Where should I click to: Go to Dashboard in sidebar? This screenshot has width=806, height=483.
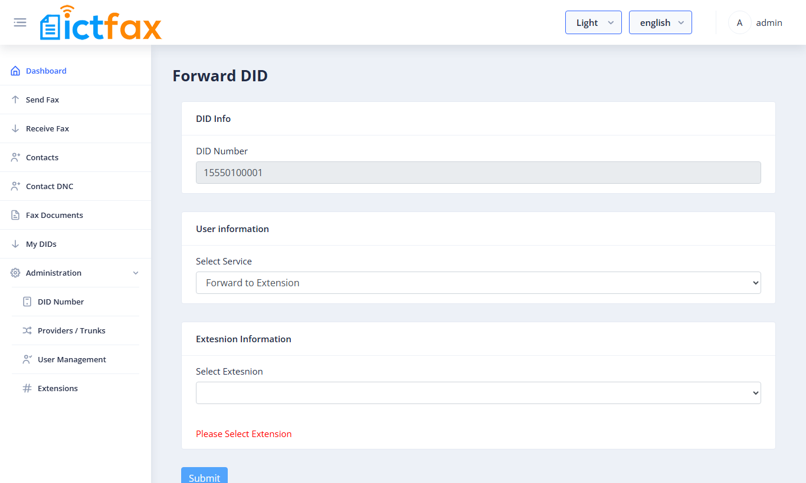(46, 71)
